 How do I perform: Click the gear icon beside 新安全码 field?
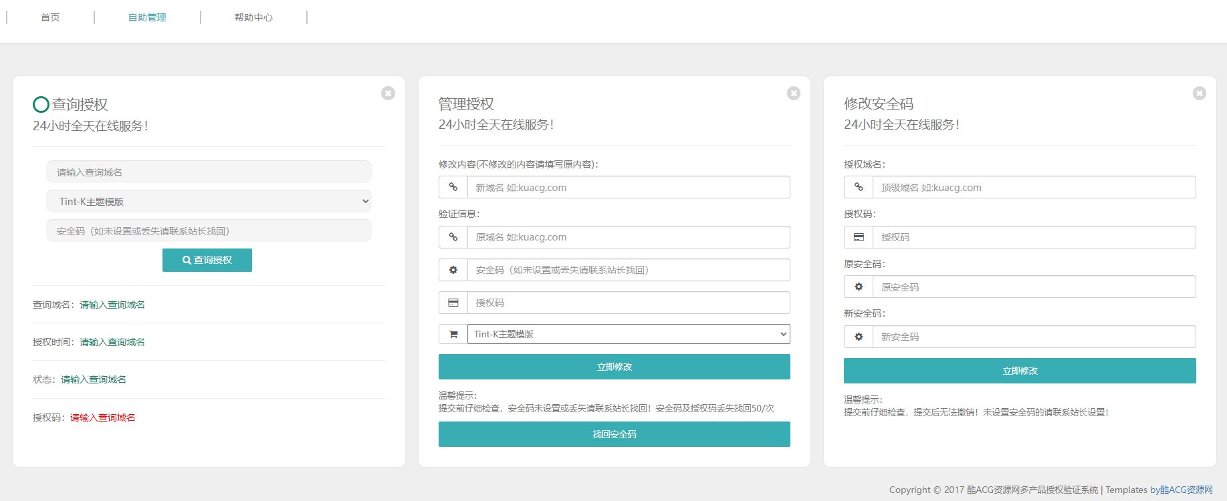point(859,337)
